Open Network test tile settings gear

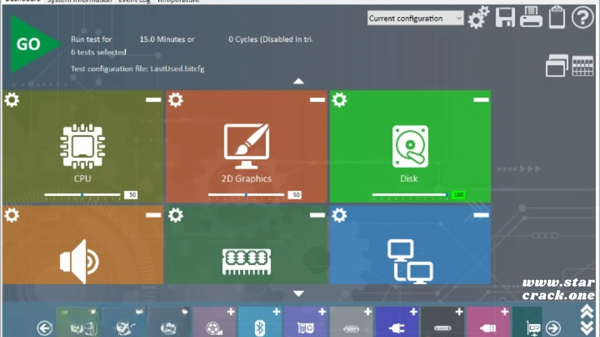click(x=339, y=215)
